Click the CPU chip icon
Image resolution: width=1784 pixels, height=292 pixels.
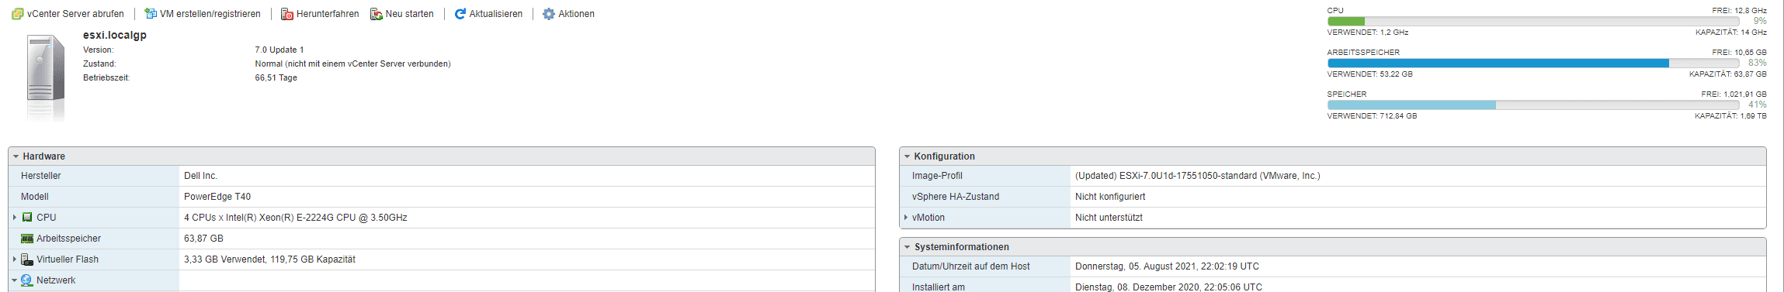click(x=27, y=218)
